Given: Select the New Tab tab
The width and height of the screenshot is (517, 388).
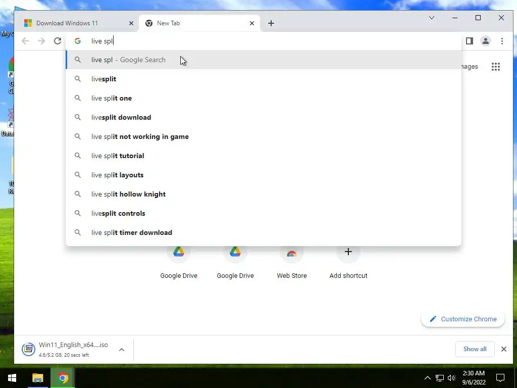Looking at the screenshot, I should pos(199,23).
